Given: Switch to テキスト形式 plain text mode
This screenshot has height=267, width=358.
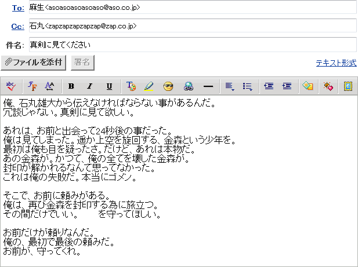Looking at the screenshot, I should tap(336, 63).
